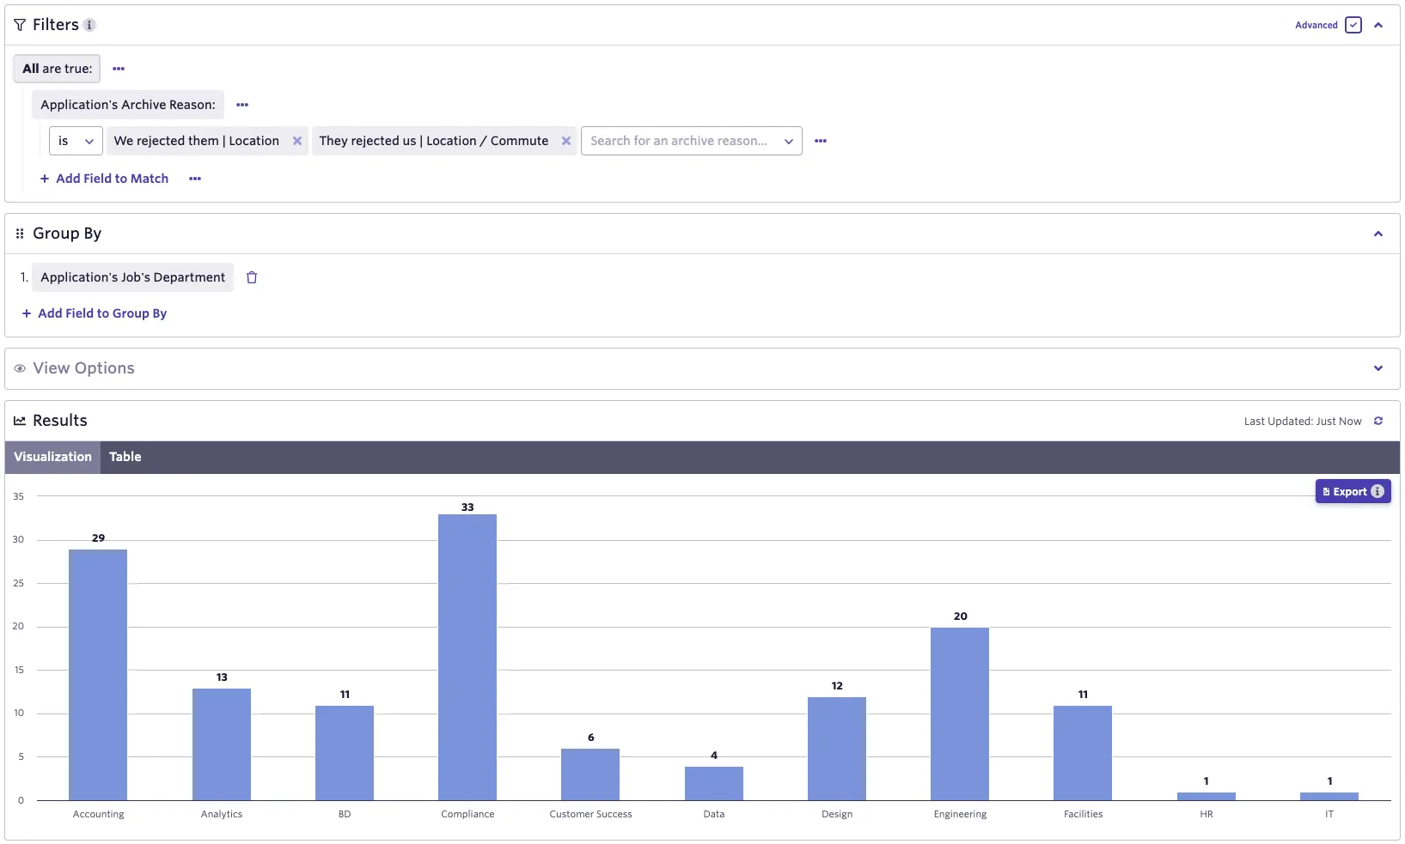Click Application's Archive Reason field
Screen dimensions: 1405x844
pos(128,105)
